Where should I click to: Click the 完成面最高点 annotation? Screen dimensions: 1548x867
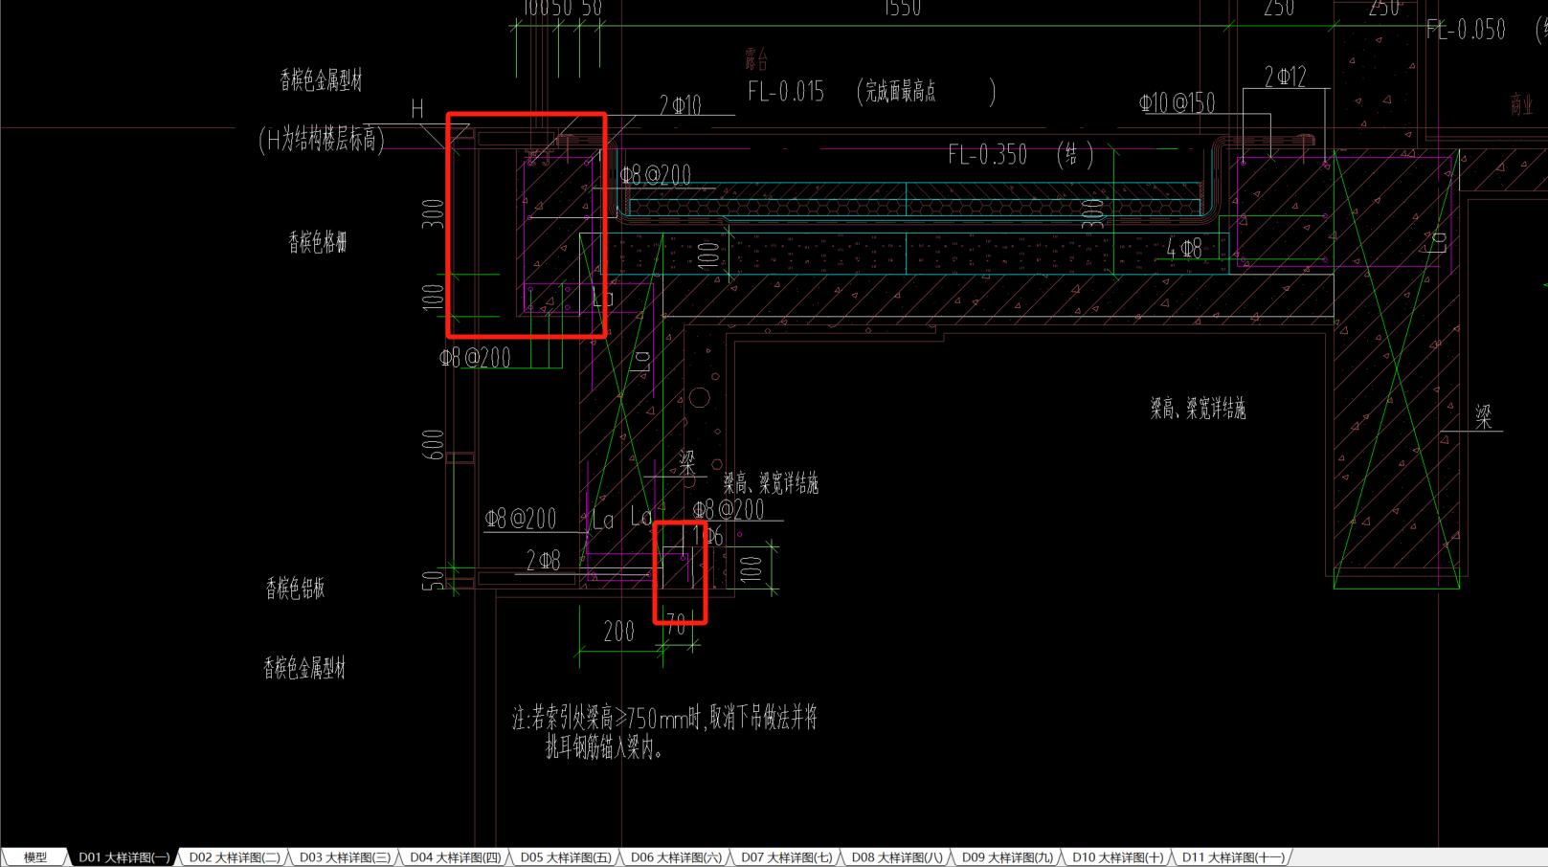pyautogui.click(x=900, y=92)
